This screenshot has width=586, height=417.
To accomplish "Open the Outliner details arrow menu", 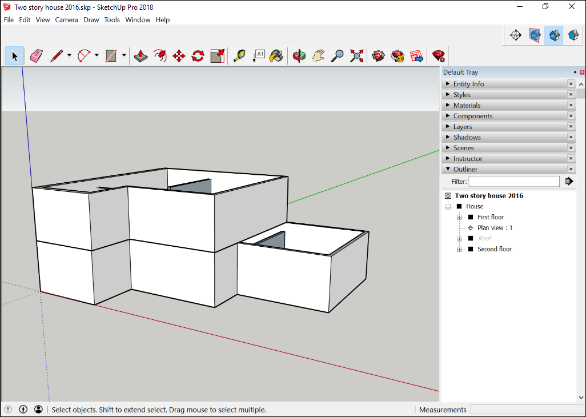I will pyautogui.click(x=569, y=182).
